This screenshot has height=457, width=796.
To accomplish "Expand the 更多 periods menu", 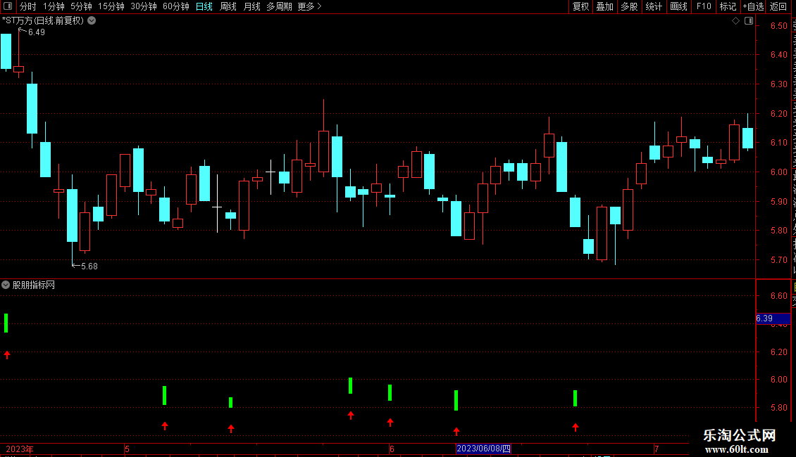I will pyautogui.click(x=309, y=6).
